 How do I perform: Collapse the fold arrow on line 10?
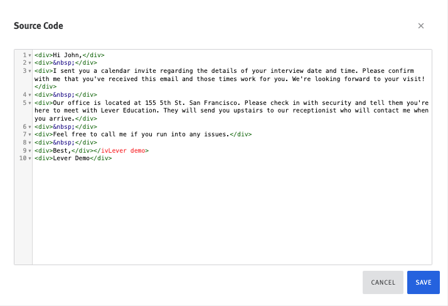tap(29, 158)
